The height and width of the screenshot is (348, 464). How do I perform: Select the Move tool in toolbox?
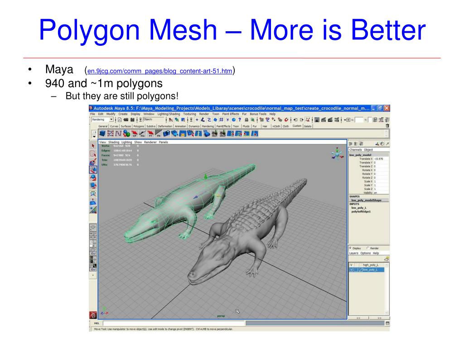pyautogui.click(x=93, y=170)
